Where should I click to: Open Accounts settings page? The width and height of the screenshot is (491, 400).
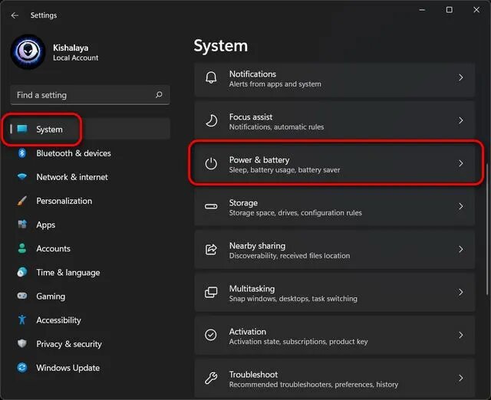91,248
